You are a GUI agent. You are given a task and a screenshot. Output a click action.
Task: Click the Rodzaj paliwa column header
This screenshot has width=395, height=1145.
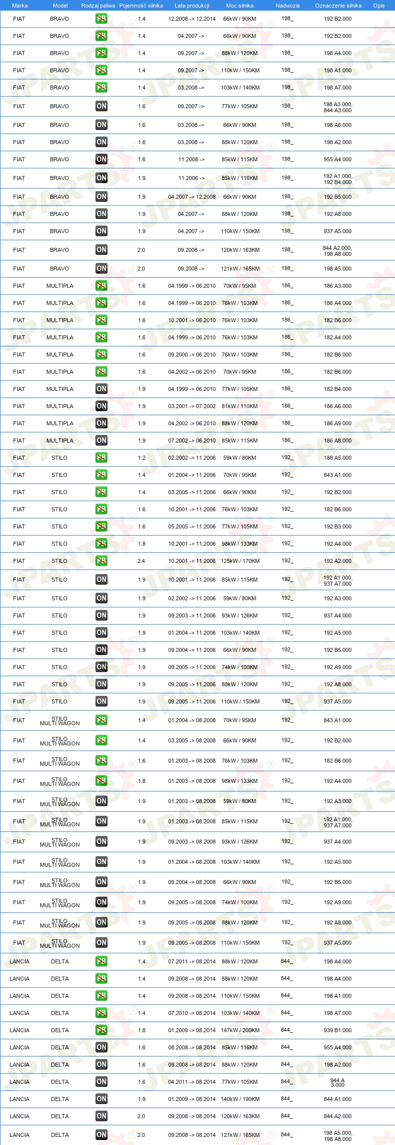click(x=98, y=6)
